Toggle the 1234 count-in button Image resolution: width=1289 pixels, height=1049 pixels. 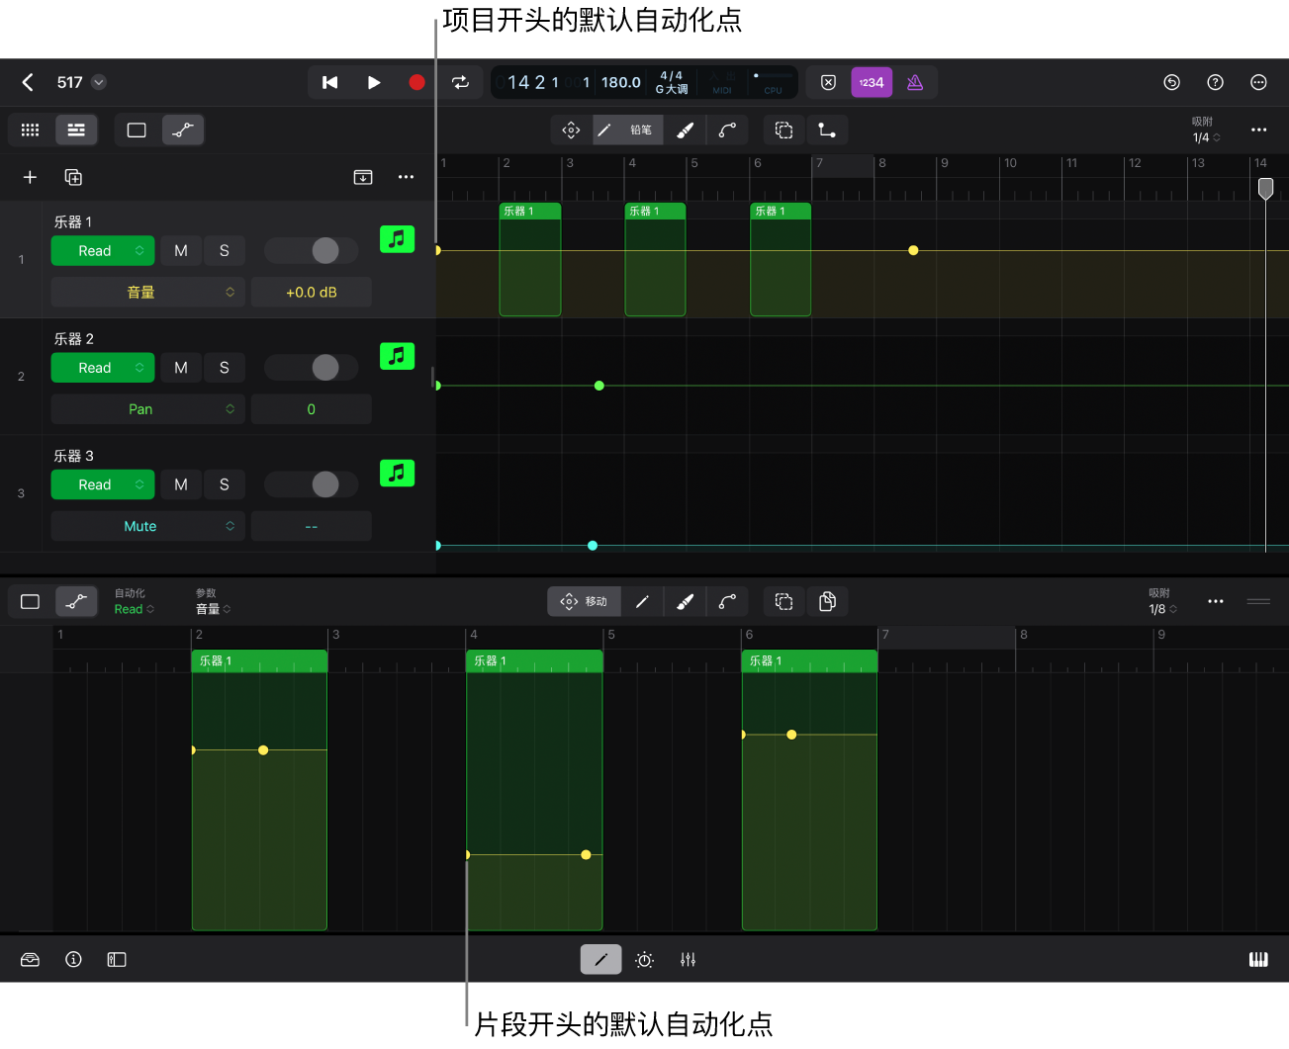tap(872, 82)
